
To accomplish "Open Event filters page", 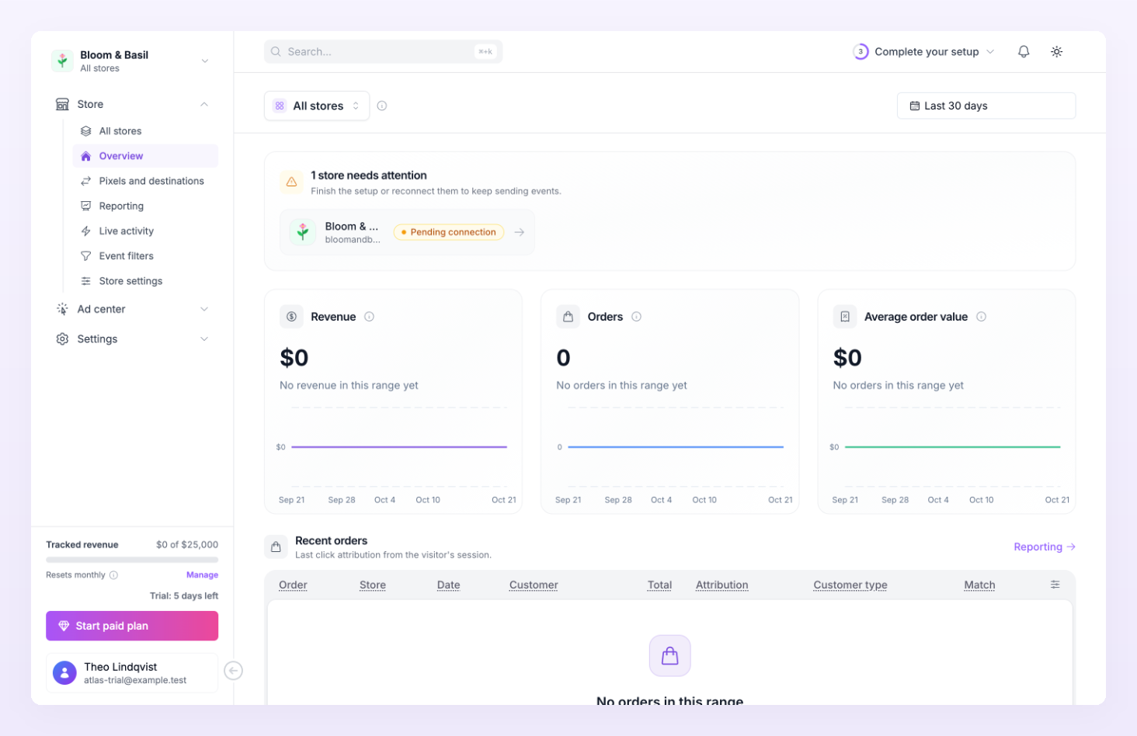I will point(145,256).
